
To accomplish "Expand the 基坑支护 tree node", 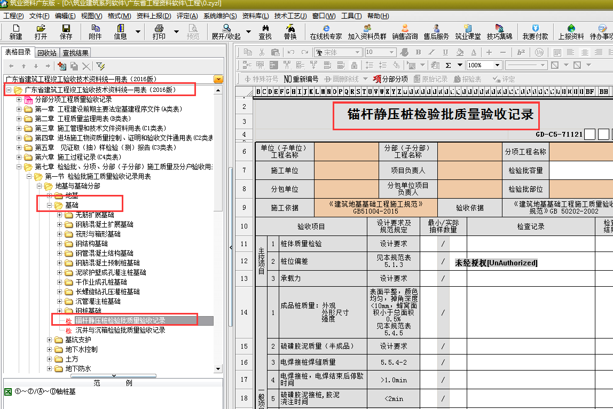I will tap(50, 340).
